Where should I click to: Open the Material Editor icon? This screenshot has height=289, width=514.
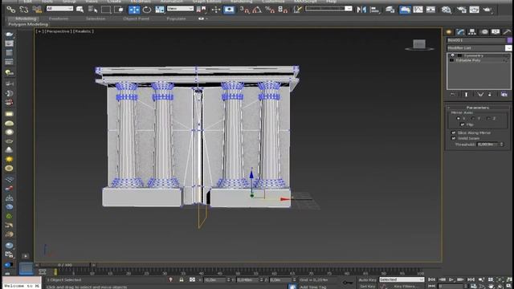(447, 10)
